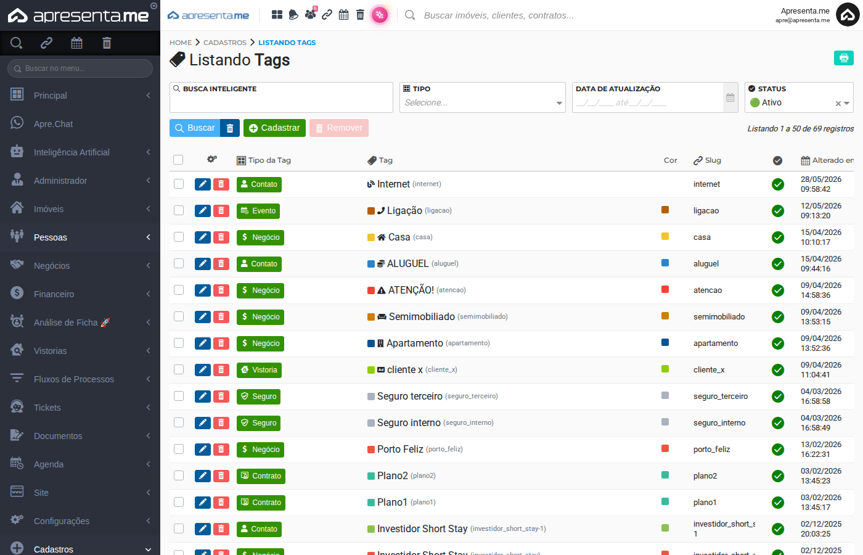863x555 pixels.
Task: Check the Internet row checkbox
Action: (x=179, y=184)
